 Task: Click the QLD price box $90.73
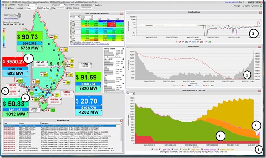[30, 37]
